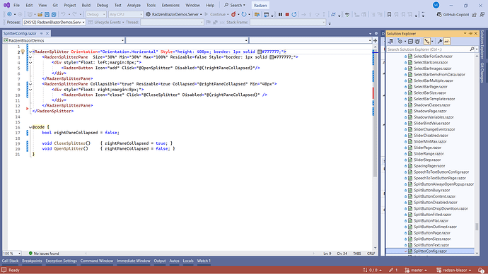
Task: Select SplitButtonFlat.razor file
Action: [x=431, y=220]
